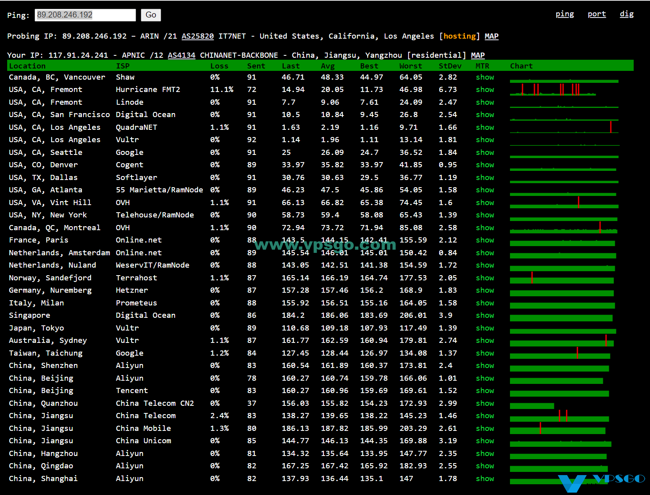Click the Avg column header

tap(328, 66)
